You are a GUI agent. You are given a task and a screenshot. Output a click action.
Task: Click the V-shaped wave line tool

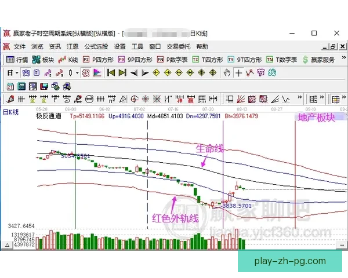point(286,99)
